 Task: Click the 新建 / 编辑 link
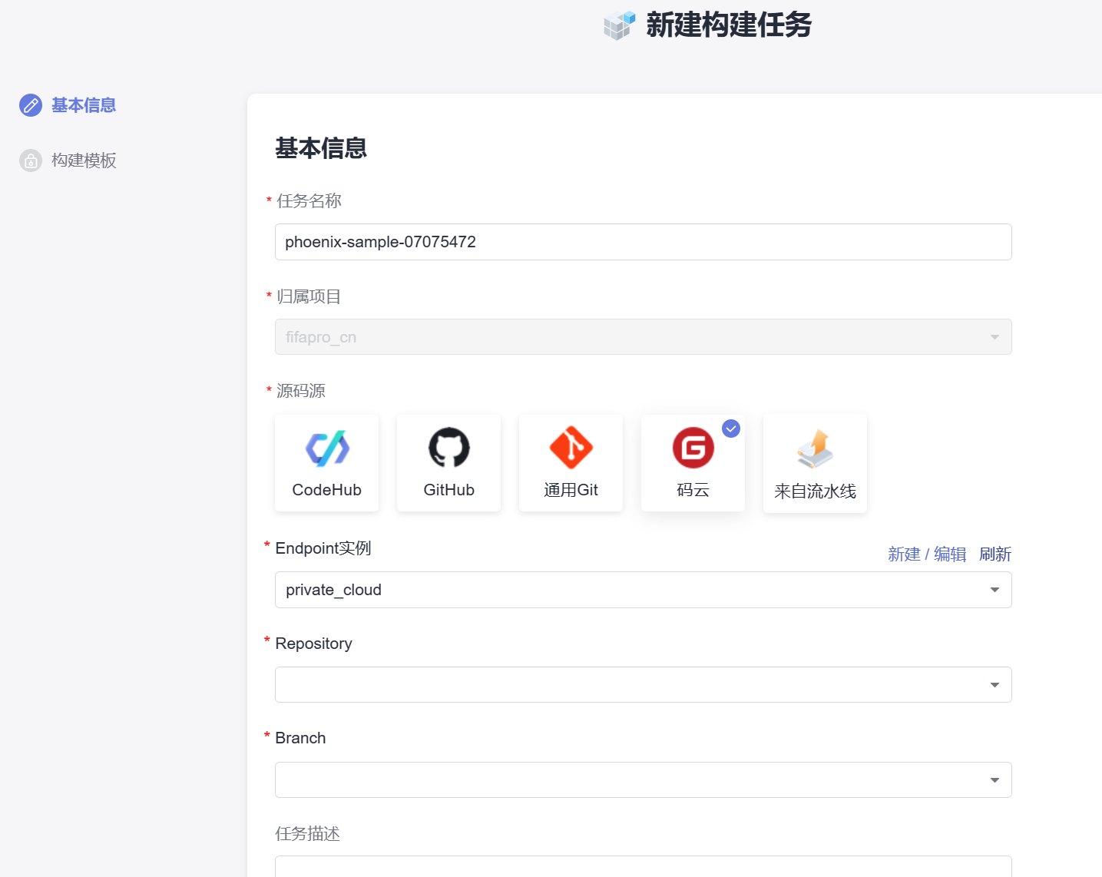tap(926, 554)
